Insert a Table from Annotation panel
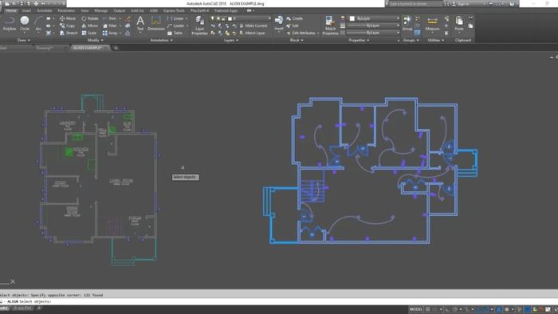Viewport: 558px width, 314px height. tap(175, 33)
